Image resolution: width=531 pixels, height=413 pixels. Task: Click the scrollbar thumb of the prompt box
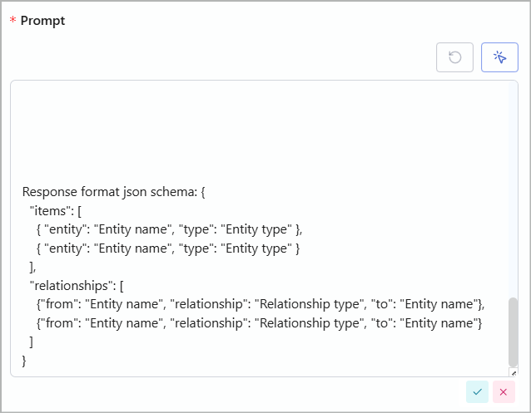pyautogui.click(x=513, y=332)
